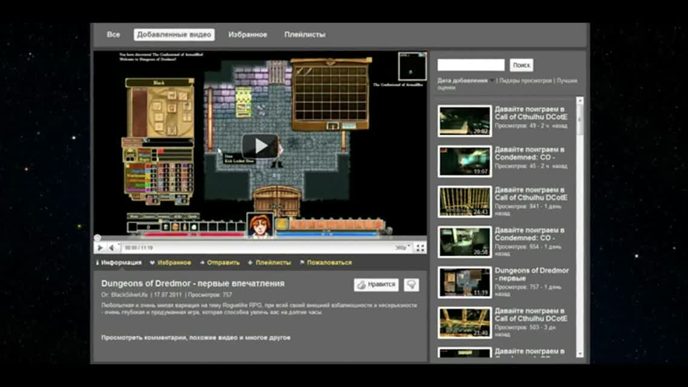
Task: Open the Все tab
Action: (113, 34)
